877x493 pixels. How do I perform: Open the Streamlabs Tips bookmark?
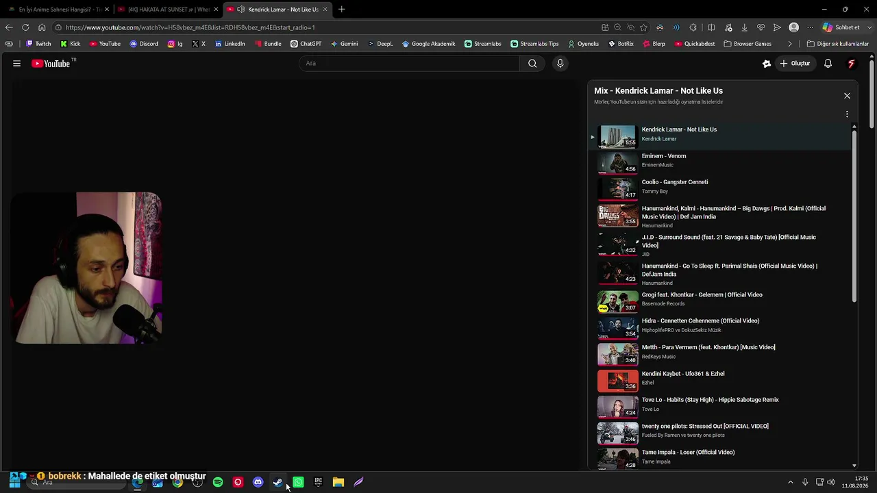click(x=534, y=44)
